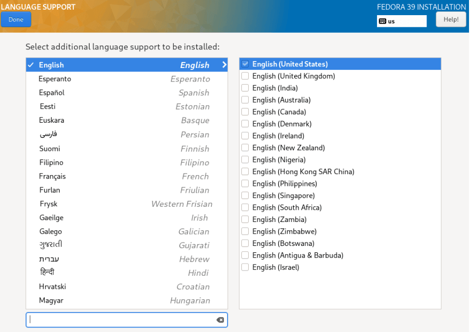This screenshot has height=332, width=470.
Task: Select Hrvatski (Croatian) language
Action: click(x=126, y=286)
